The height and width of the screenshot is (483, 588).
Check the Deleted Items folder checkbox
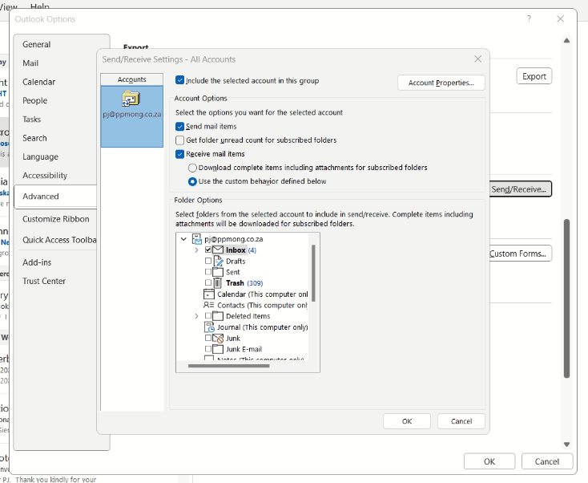208,316
